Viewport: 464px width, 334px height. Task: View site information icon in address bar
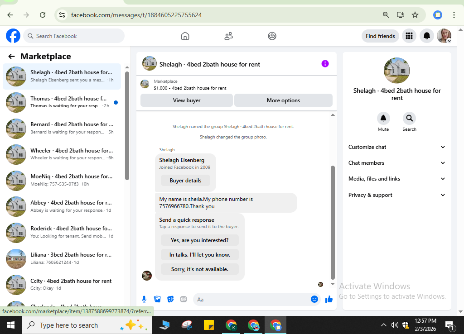tap(62, 15)
